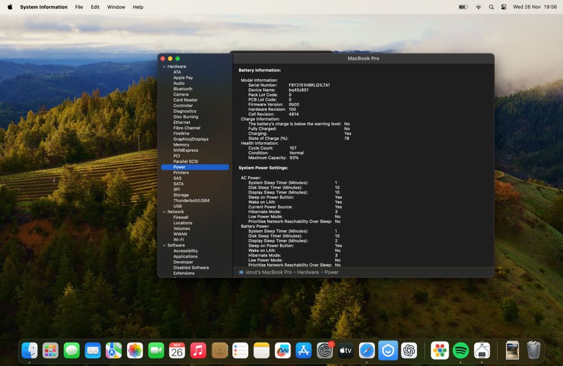Open the System Information dock icon
Image resolution: width=563 pixels, height=366 pixels.
click(x=482, y=350)
